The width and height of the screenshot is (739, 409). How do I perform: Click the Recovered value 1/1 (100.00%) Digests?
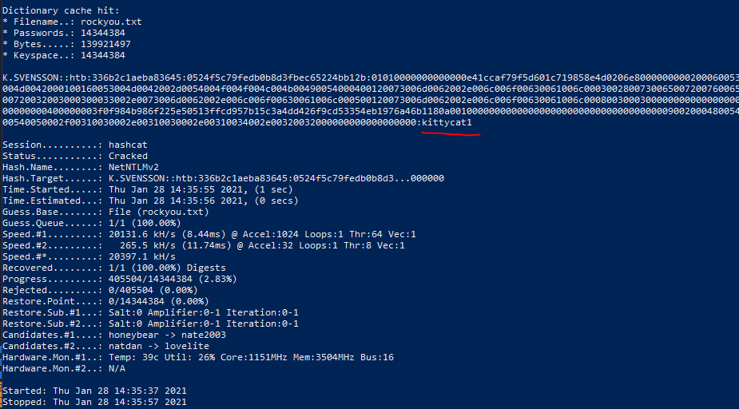[x=167, y=268]
